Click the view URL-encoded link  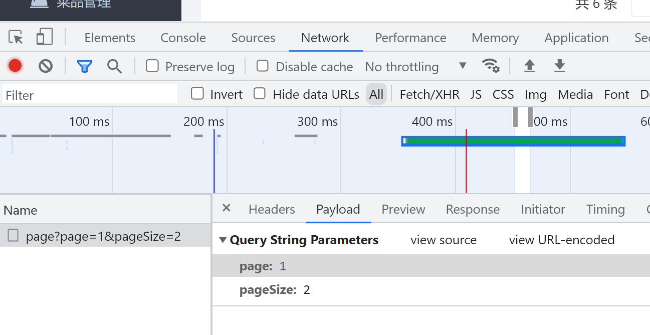[x=561, y=240]
